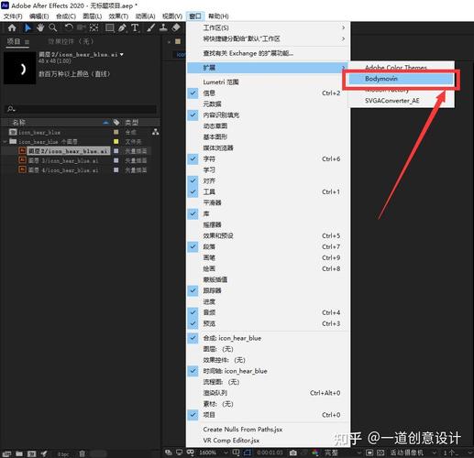The image size is (474, 458).
Task: Select the Clone Stamp tool
Action: pos(163,28)
